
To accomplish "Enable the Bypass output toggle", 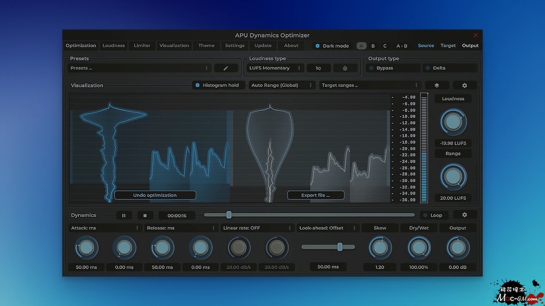I will coord(372,68).
